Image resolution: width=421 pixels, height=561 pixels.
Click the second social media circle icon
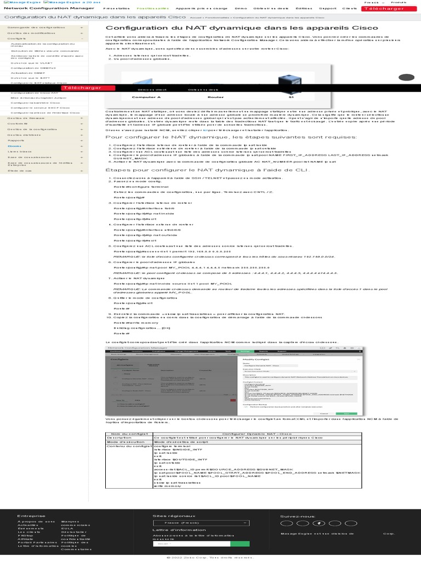click(303, 523)
